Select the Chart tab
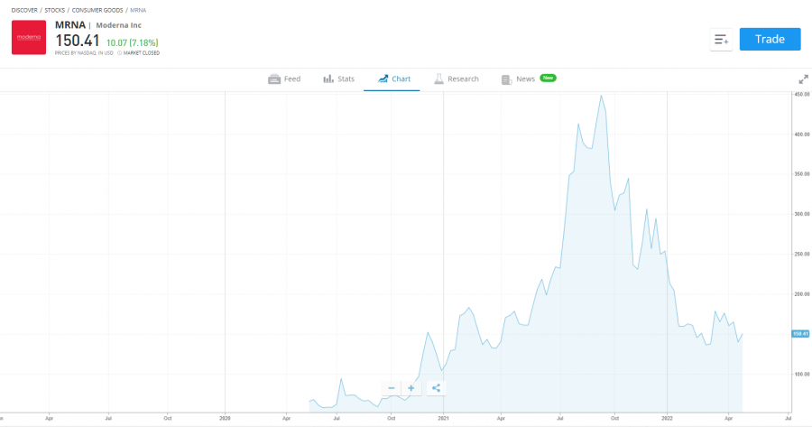812x427 pixels. coord(394,79)
